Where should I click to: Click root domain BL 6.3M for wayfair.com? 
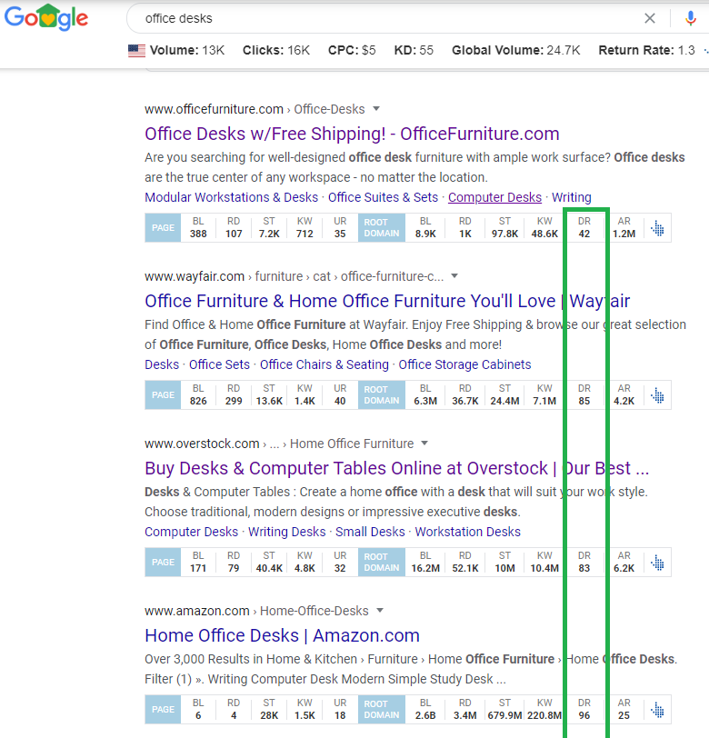point(425,401)
